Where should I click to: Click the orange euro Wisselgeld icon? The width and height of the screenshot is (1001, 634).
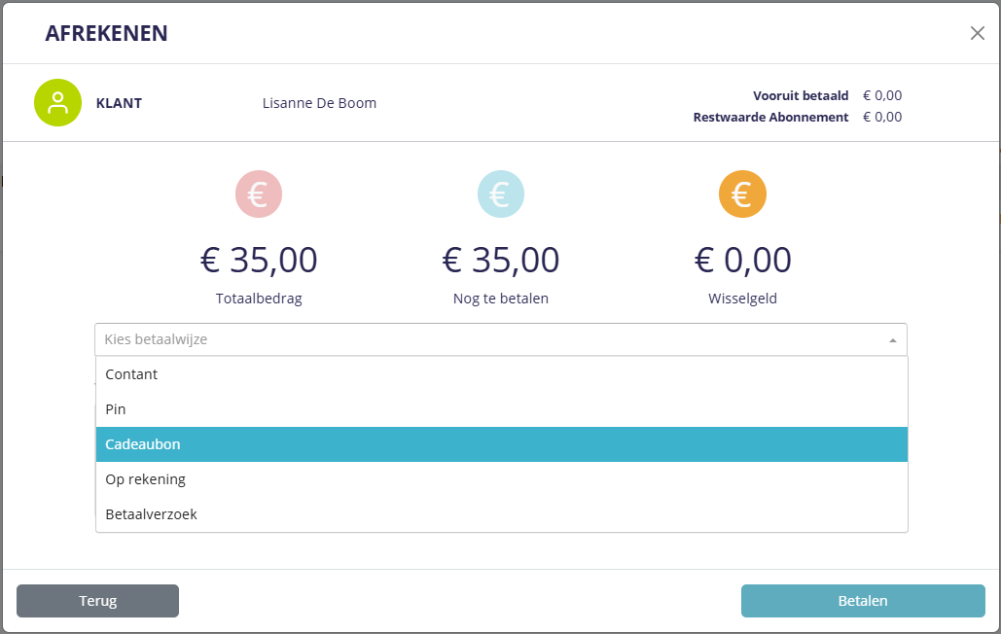point(742,194)
